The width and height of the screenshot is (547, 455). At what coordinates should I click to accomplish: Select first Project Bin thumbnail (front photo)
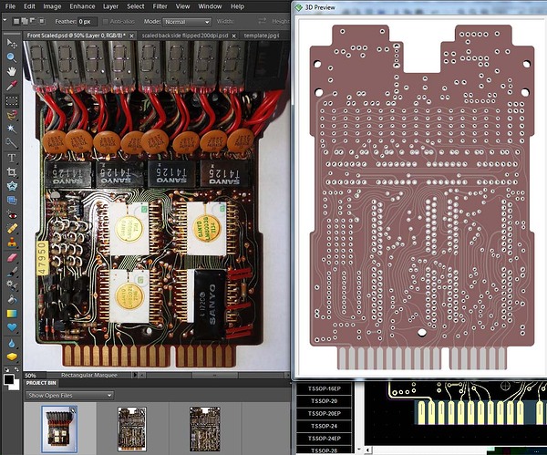(59, 429)
